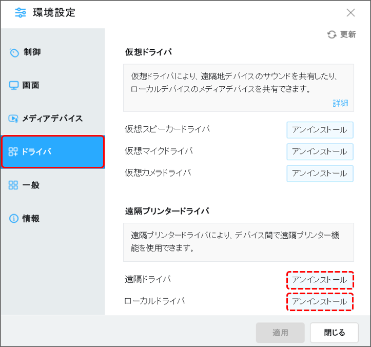Open the 制御 settings tab

(x=52, y=52)
